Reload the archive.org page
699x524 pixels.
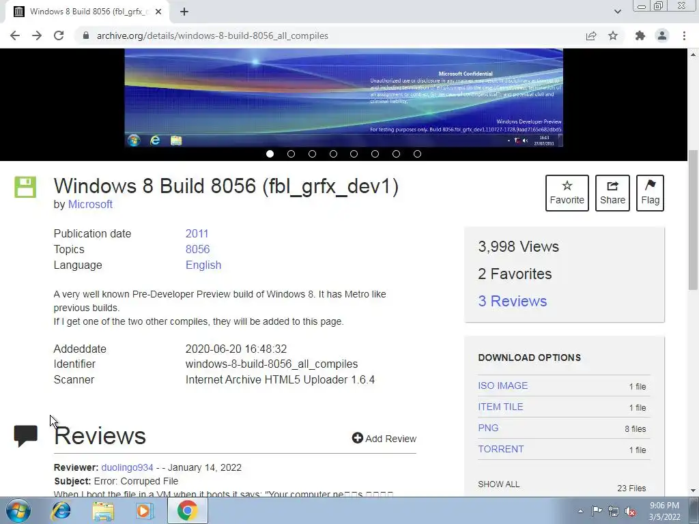(x=59, y=35)
